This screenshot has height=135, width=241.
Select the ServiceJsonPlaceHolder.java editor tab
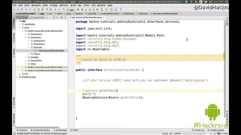87,18
